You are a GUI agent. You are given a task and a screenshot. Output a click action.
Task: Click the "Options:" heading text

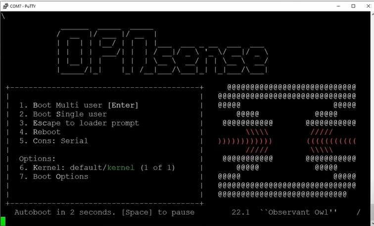click(x=37, y=159)
